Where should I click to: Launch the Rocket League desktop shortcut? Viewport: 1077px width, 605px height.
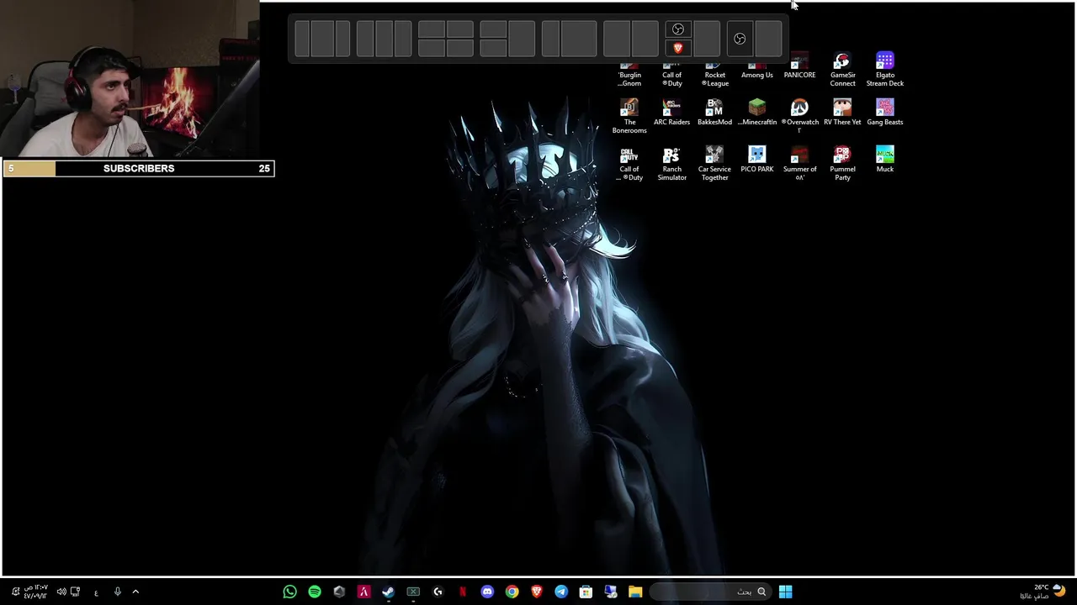coord(714,74)
